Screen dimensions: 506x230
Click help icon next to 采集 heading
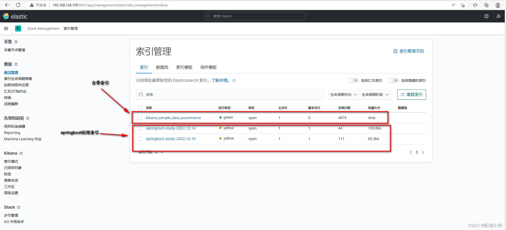point(16,42)
